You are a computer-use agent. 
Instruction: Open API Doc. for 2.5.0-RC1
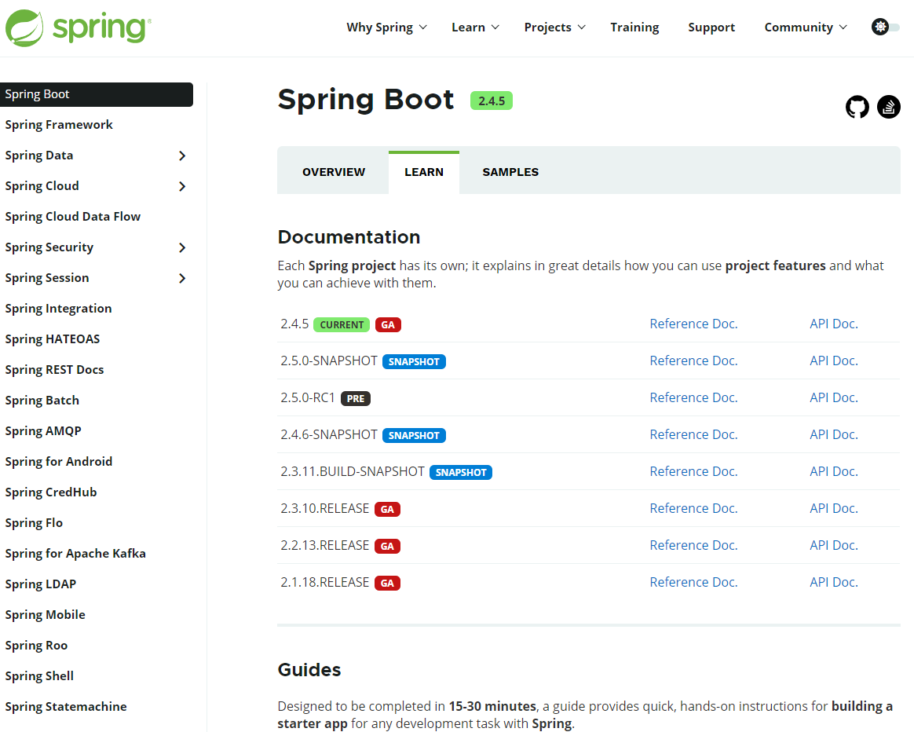tap(834, 397)
